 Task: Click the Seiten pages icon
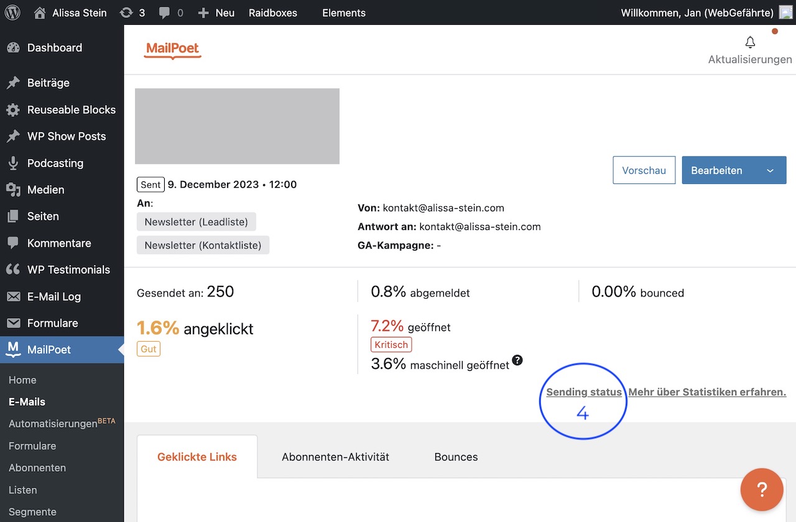pos(13,217)
